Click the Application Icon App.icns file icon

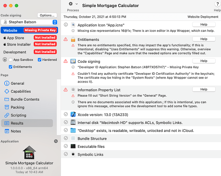(73, 25)
